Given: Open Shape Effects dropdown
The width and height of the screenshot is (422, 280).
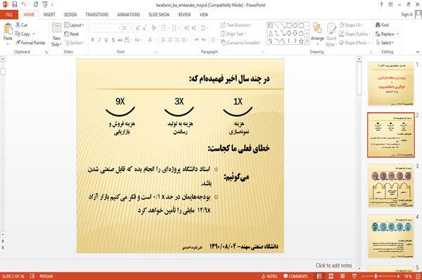Looking at the screenshot, I should point(354,43).
